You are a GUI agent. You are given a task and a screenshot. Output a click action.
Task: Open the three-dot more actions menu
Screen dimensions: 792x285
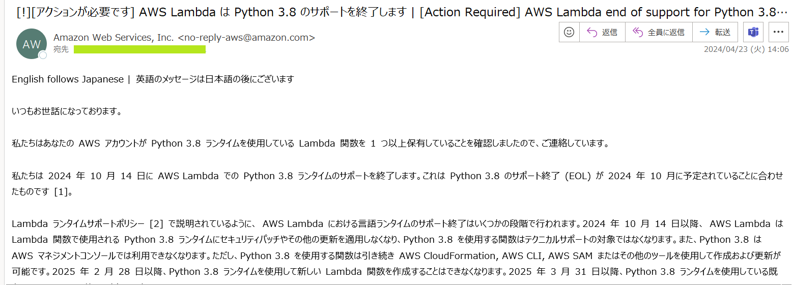coord(778,32)
